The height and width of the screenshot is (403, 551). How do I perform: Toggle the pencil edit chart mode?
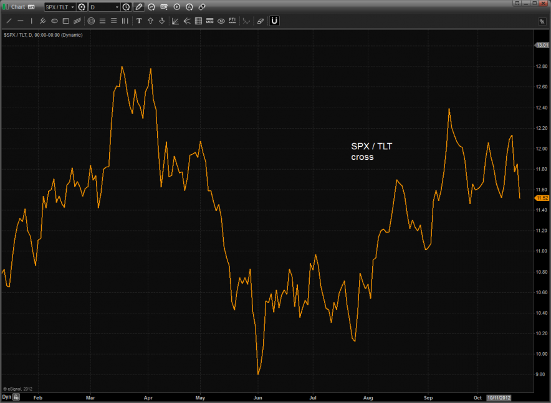(138, 7)
